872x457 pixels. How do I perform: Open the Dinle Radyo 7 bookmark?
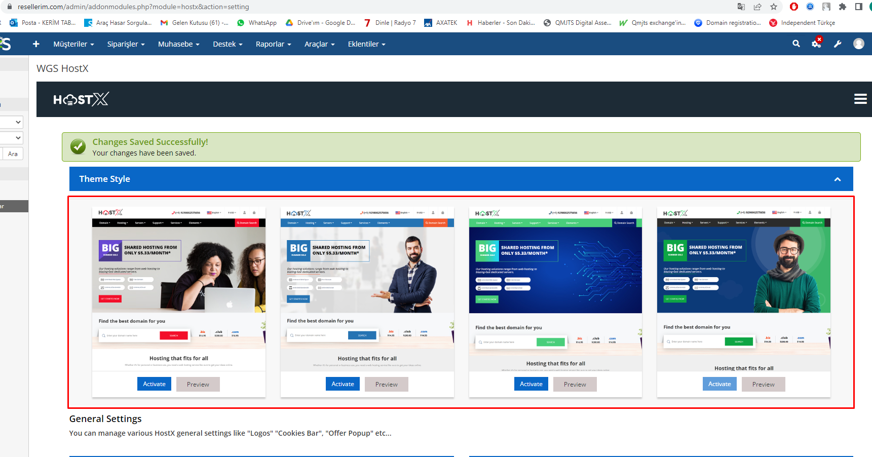tap(390, 23)
